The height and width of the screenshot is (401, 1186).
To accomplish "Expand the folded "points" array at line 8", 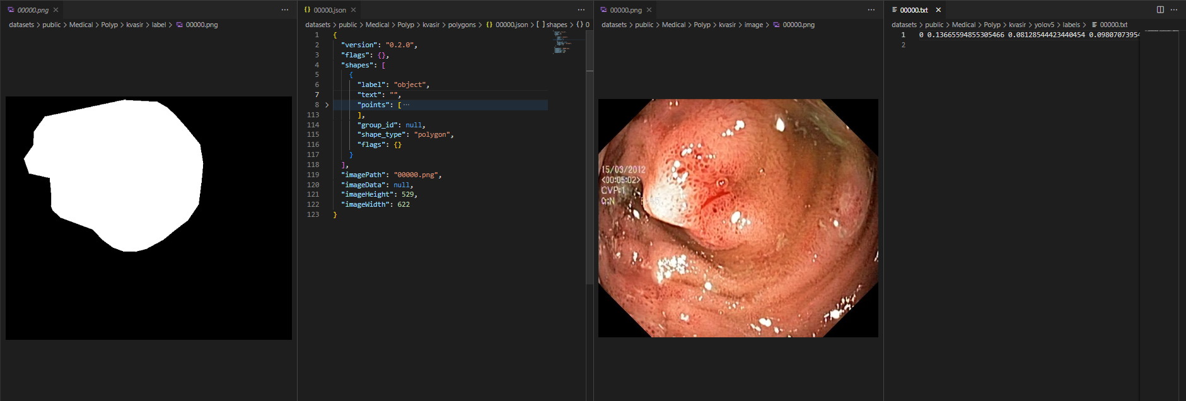I will point(327,105).
